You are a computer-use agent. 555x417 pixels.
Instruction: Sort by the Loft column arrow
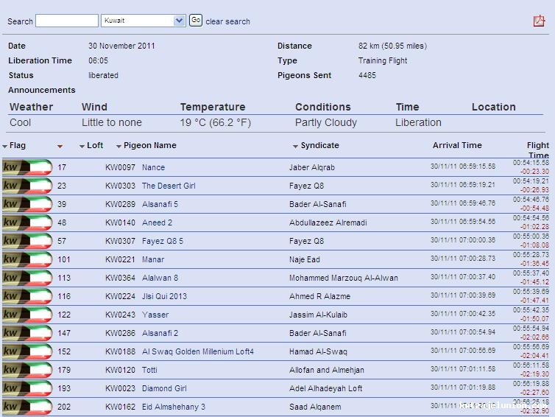point(82,147)
